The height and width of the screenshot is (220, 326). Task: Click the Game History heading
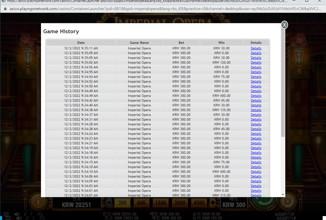click(61, 32)
